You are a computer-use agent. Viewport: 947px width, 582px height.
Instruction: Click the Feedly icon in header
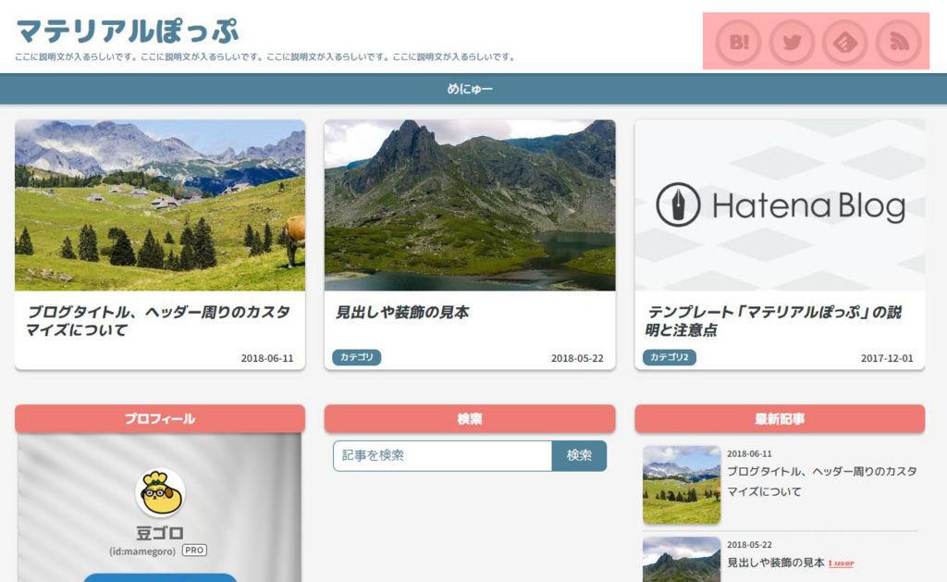tap(845, 42)
